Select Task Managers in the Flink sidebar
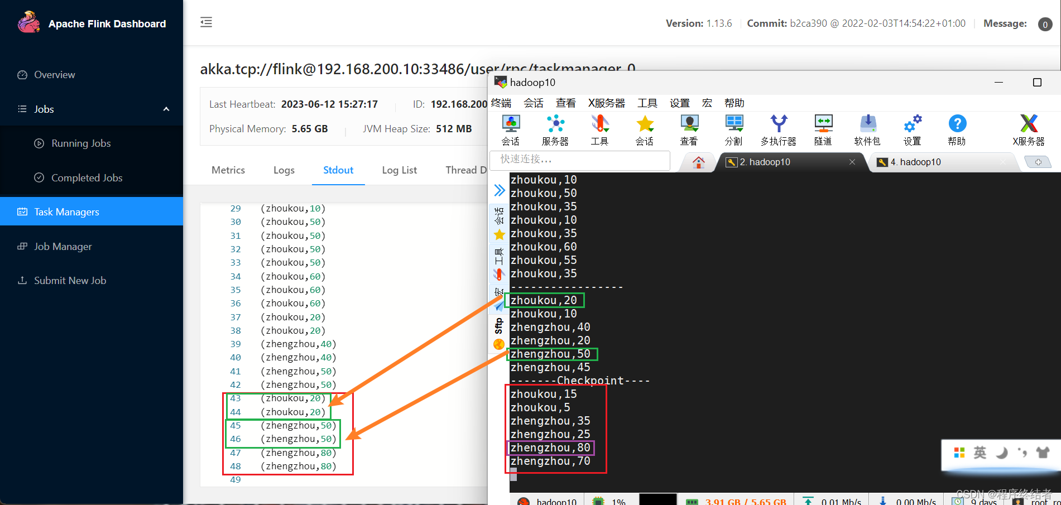This screenshot has width=1061, height=505. tap(92, 211)
